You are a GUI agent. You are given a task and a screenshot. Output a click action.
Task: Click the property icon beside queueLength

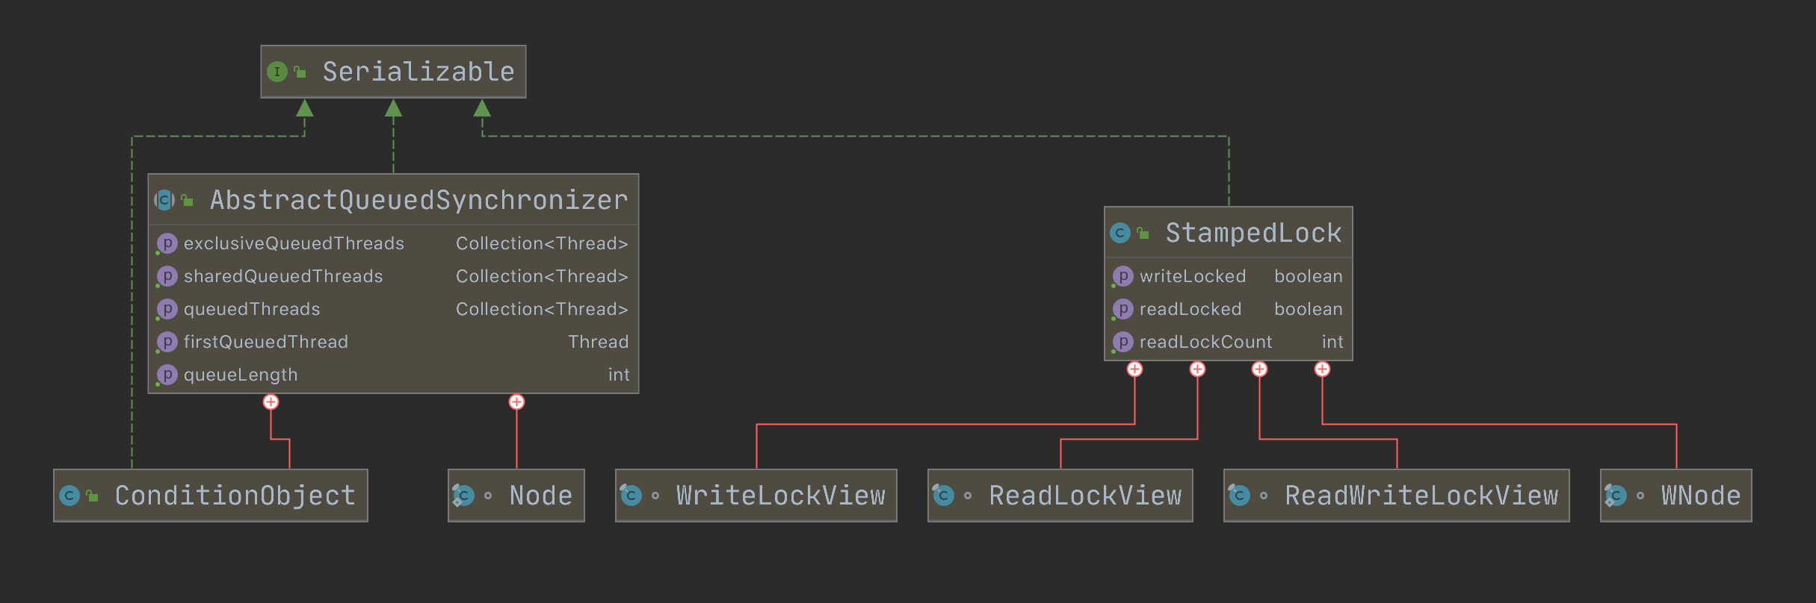coord(167,375)
